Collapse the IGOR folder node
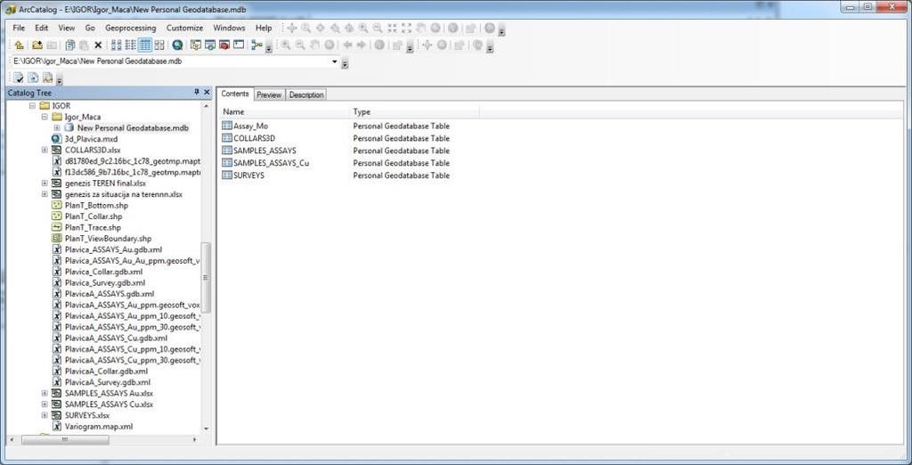912x465 pixels. (x=32, y=106)
